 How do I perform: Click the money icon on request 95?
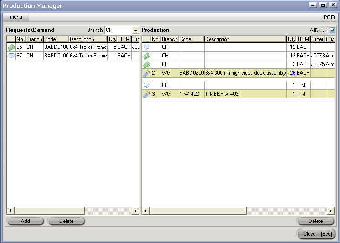click(x=11, y=47)
